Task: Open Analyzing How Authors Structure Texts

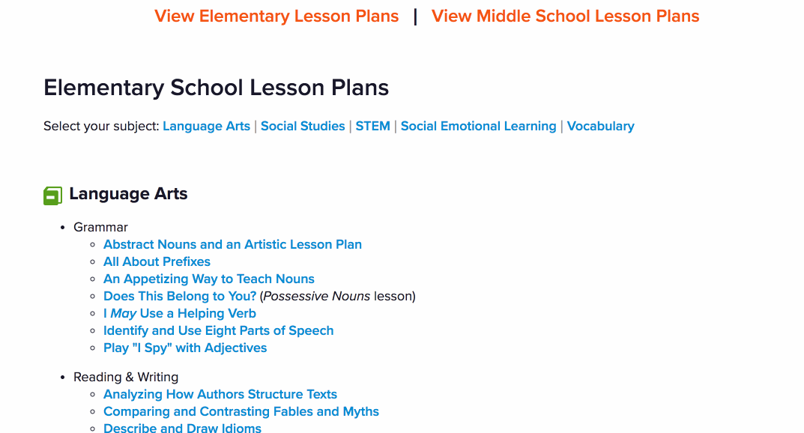Action: point(220,394)
